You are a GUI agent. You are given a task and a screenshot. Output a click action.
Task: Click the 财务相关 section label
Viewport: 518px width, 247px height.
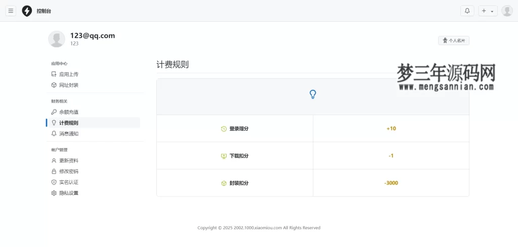[59, 101]
